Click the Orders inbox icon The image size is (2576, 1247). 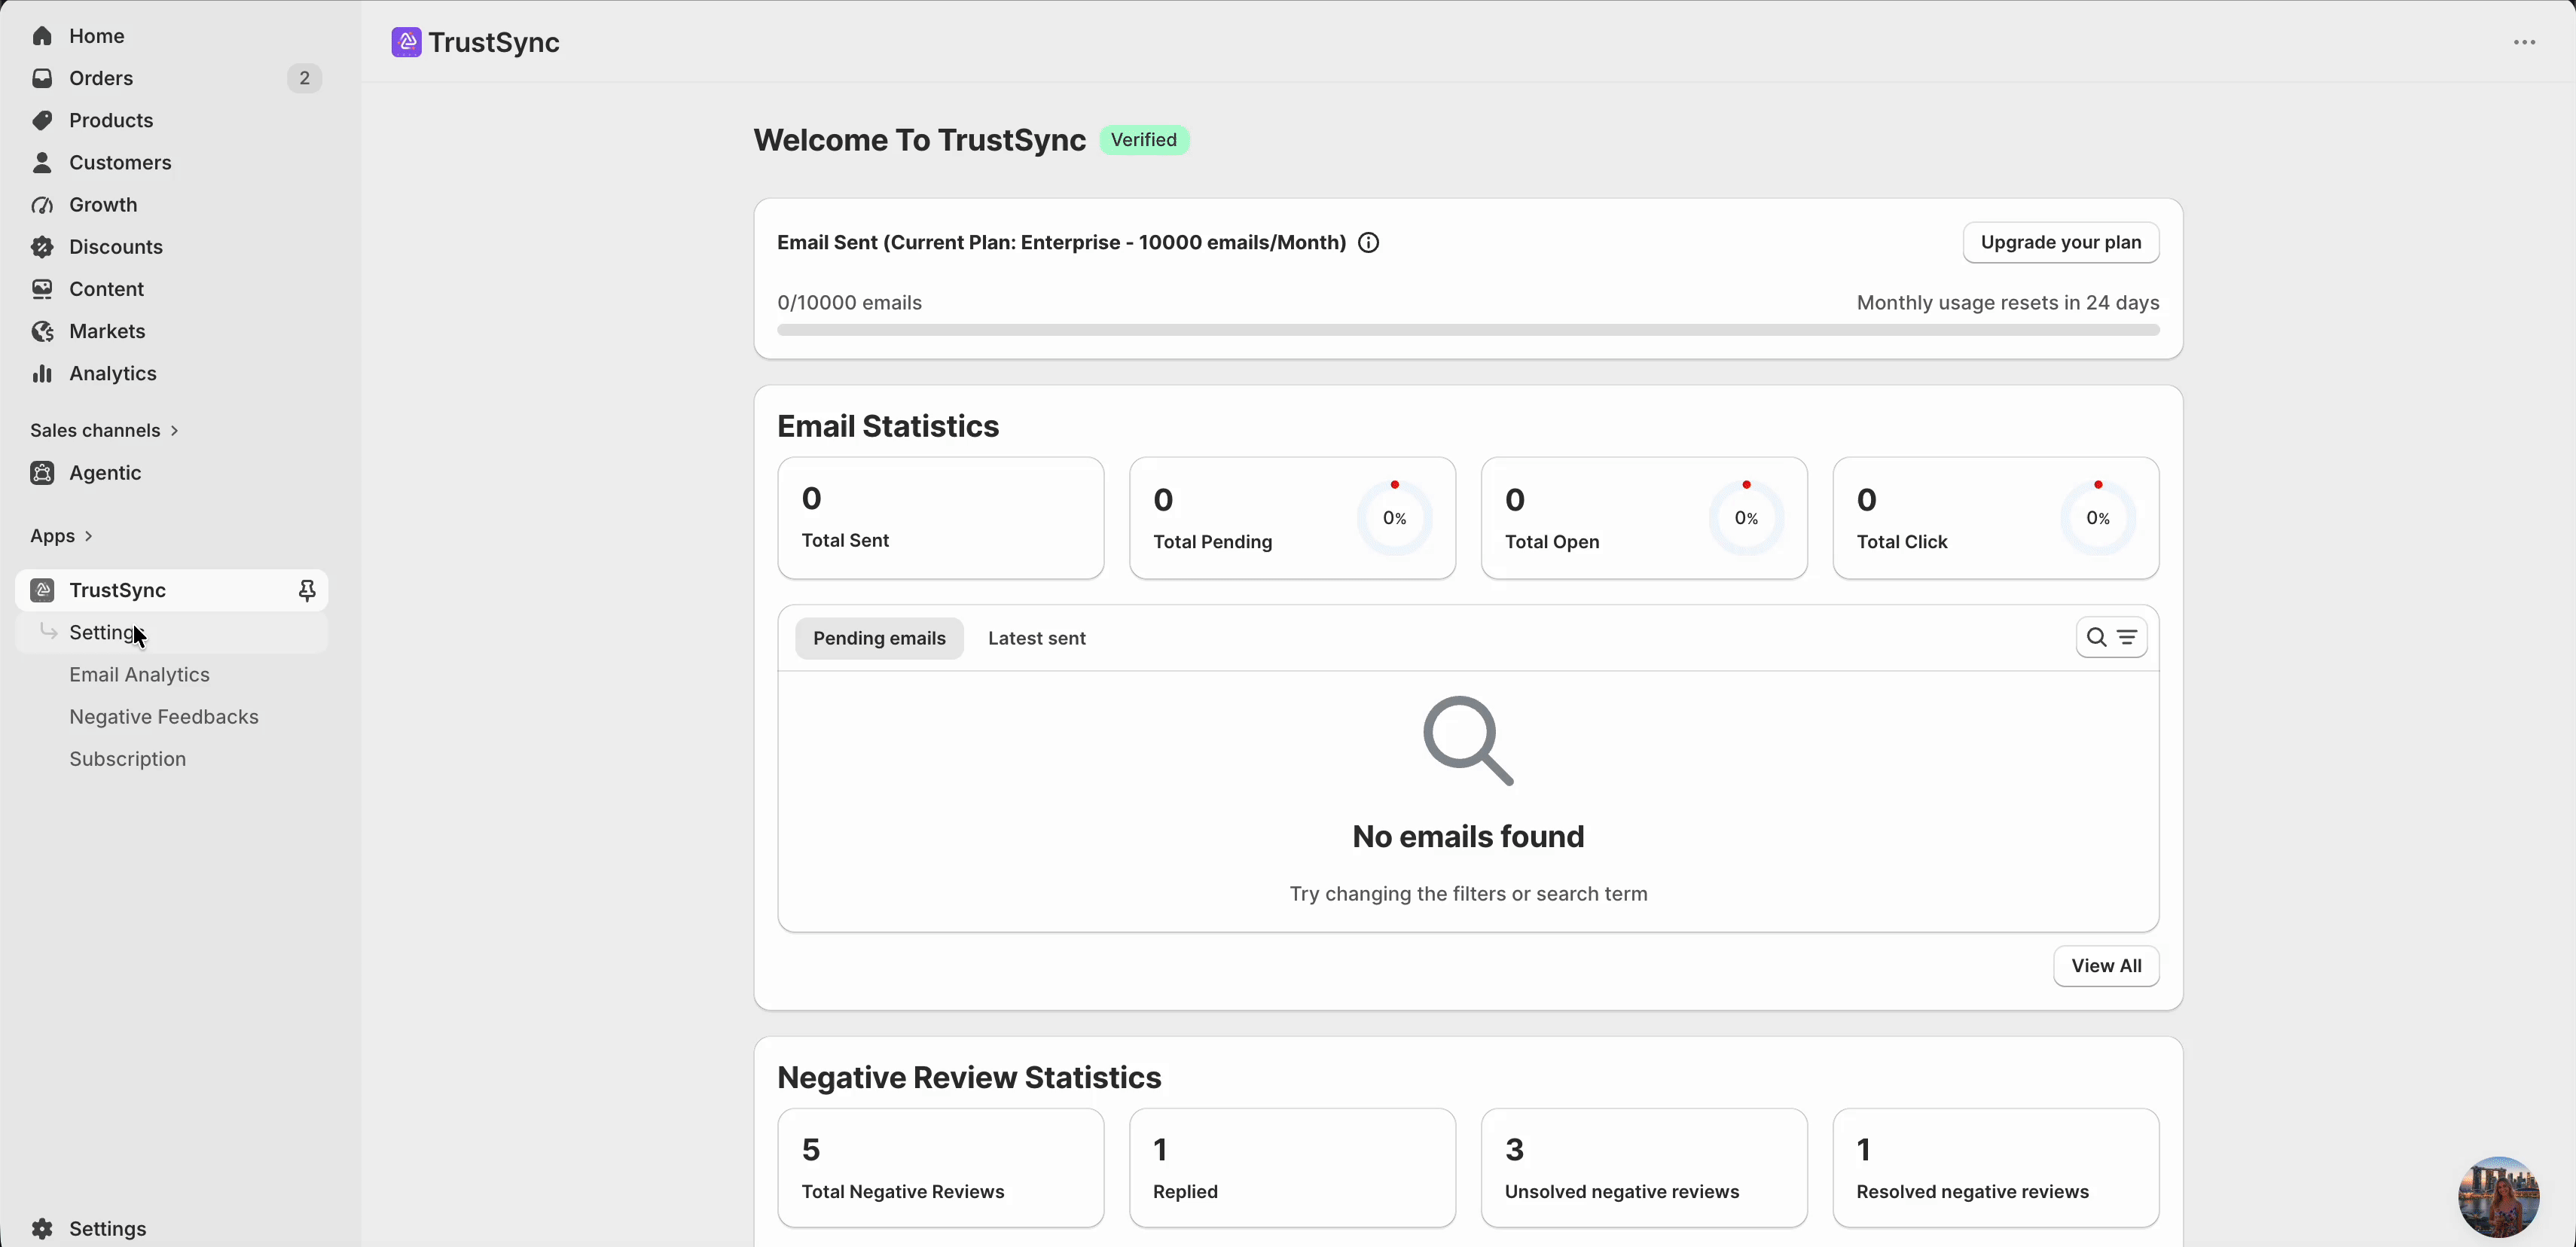point(42,78)
